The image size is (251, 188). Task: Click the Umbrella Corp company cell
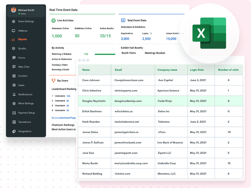(171, 163)
